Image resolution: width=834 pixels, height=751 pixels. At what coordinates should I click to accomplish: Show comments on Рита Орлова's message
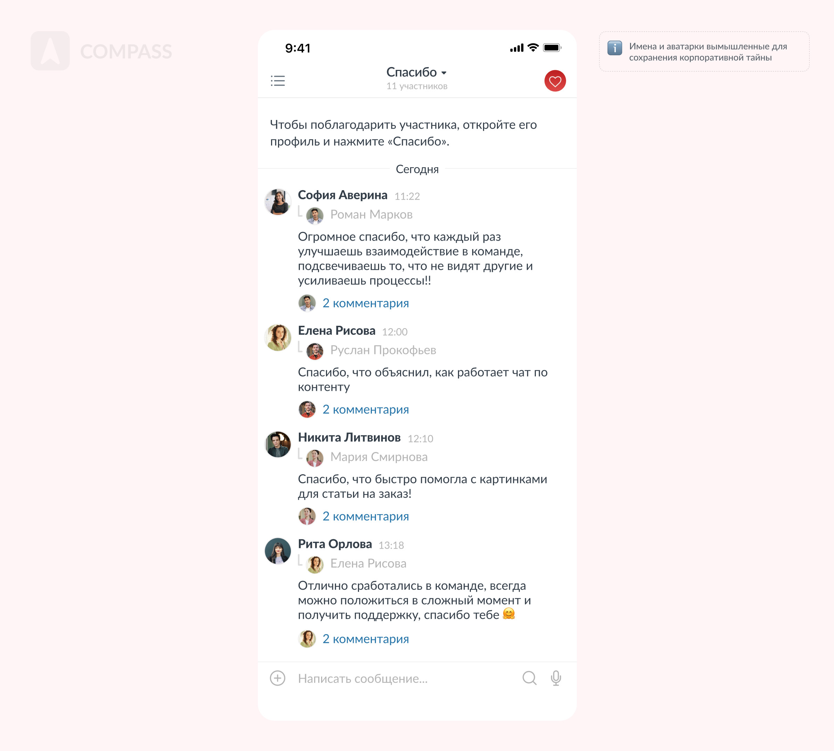tap(366, 639)
